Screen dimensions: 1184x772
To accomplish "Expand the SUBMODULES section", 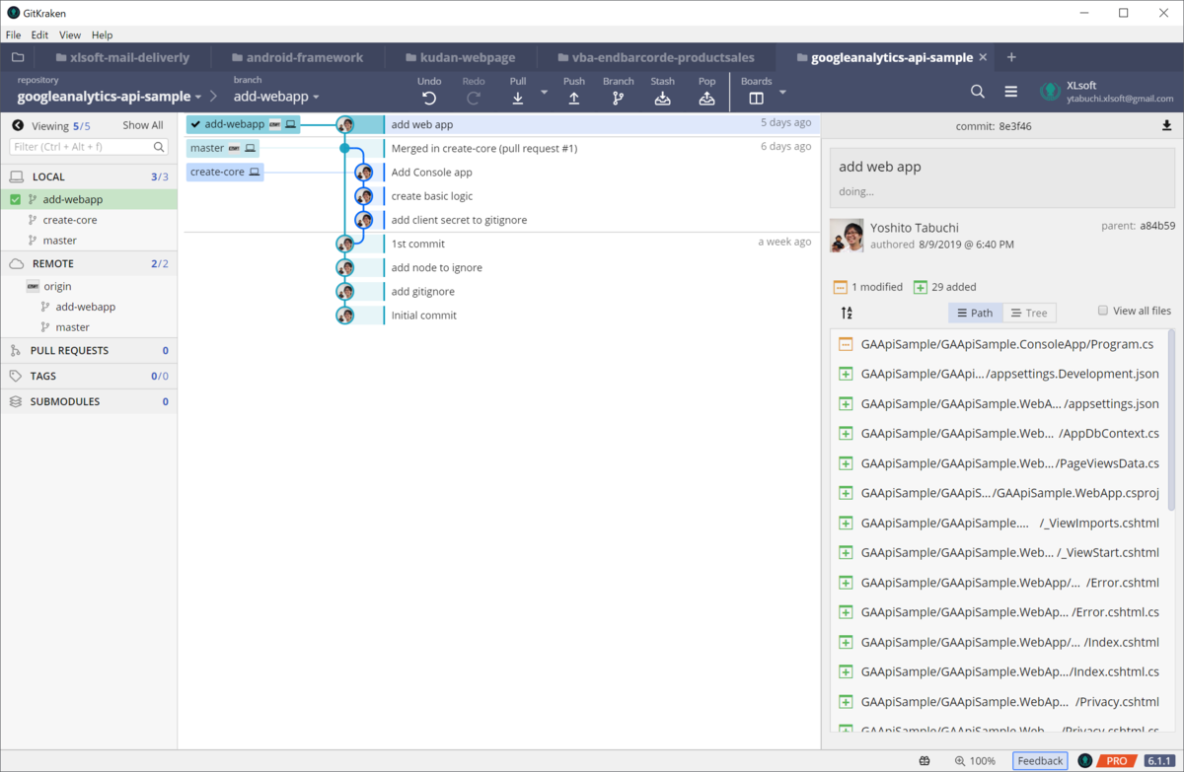I will pos(89,401).
